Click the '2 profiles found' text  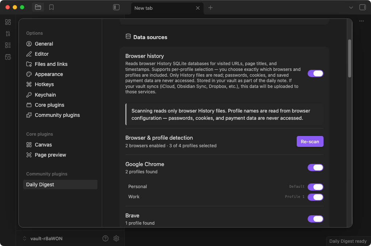click(141, 172)
